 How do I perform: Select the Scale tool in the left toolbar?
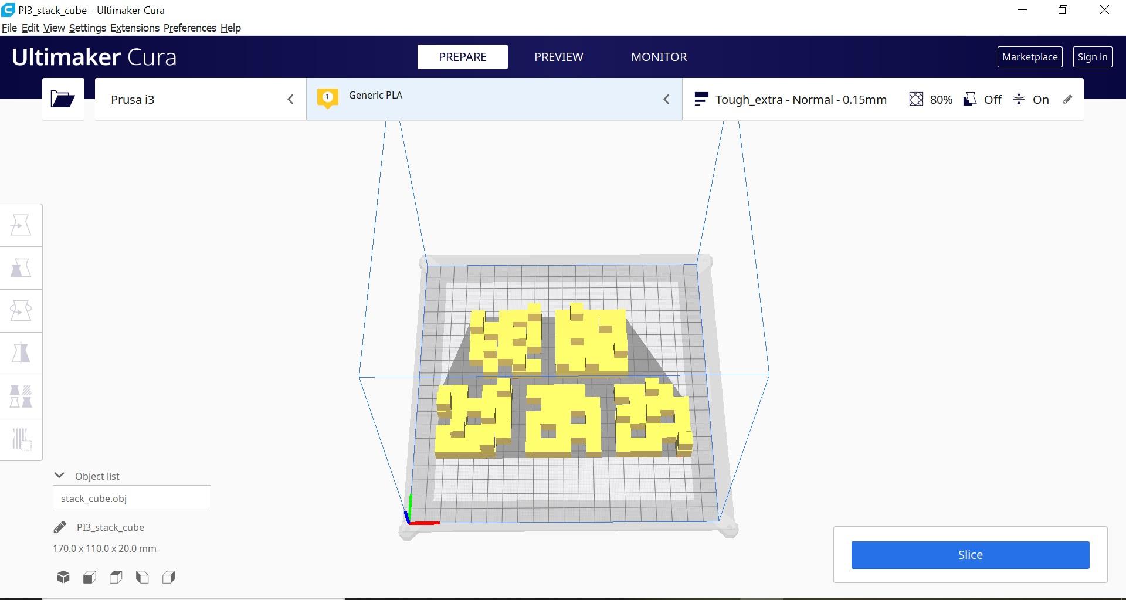click(21, 268)
